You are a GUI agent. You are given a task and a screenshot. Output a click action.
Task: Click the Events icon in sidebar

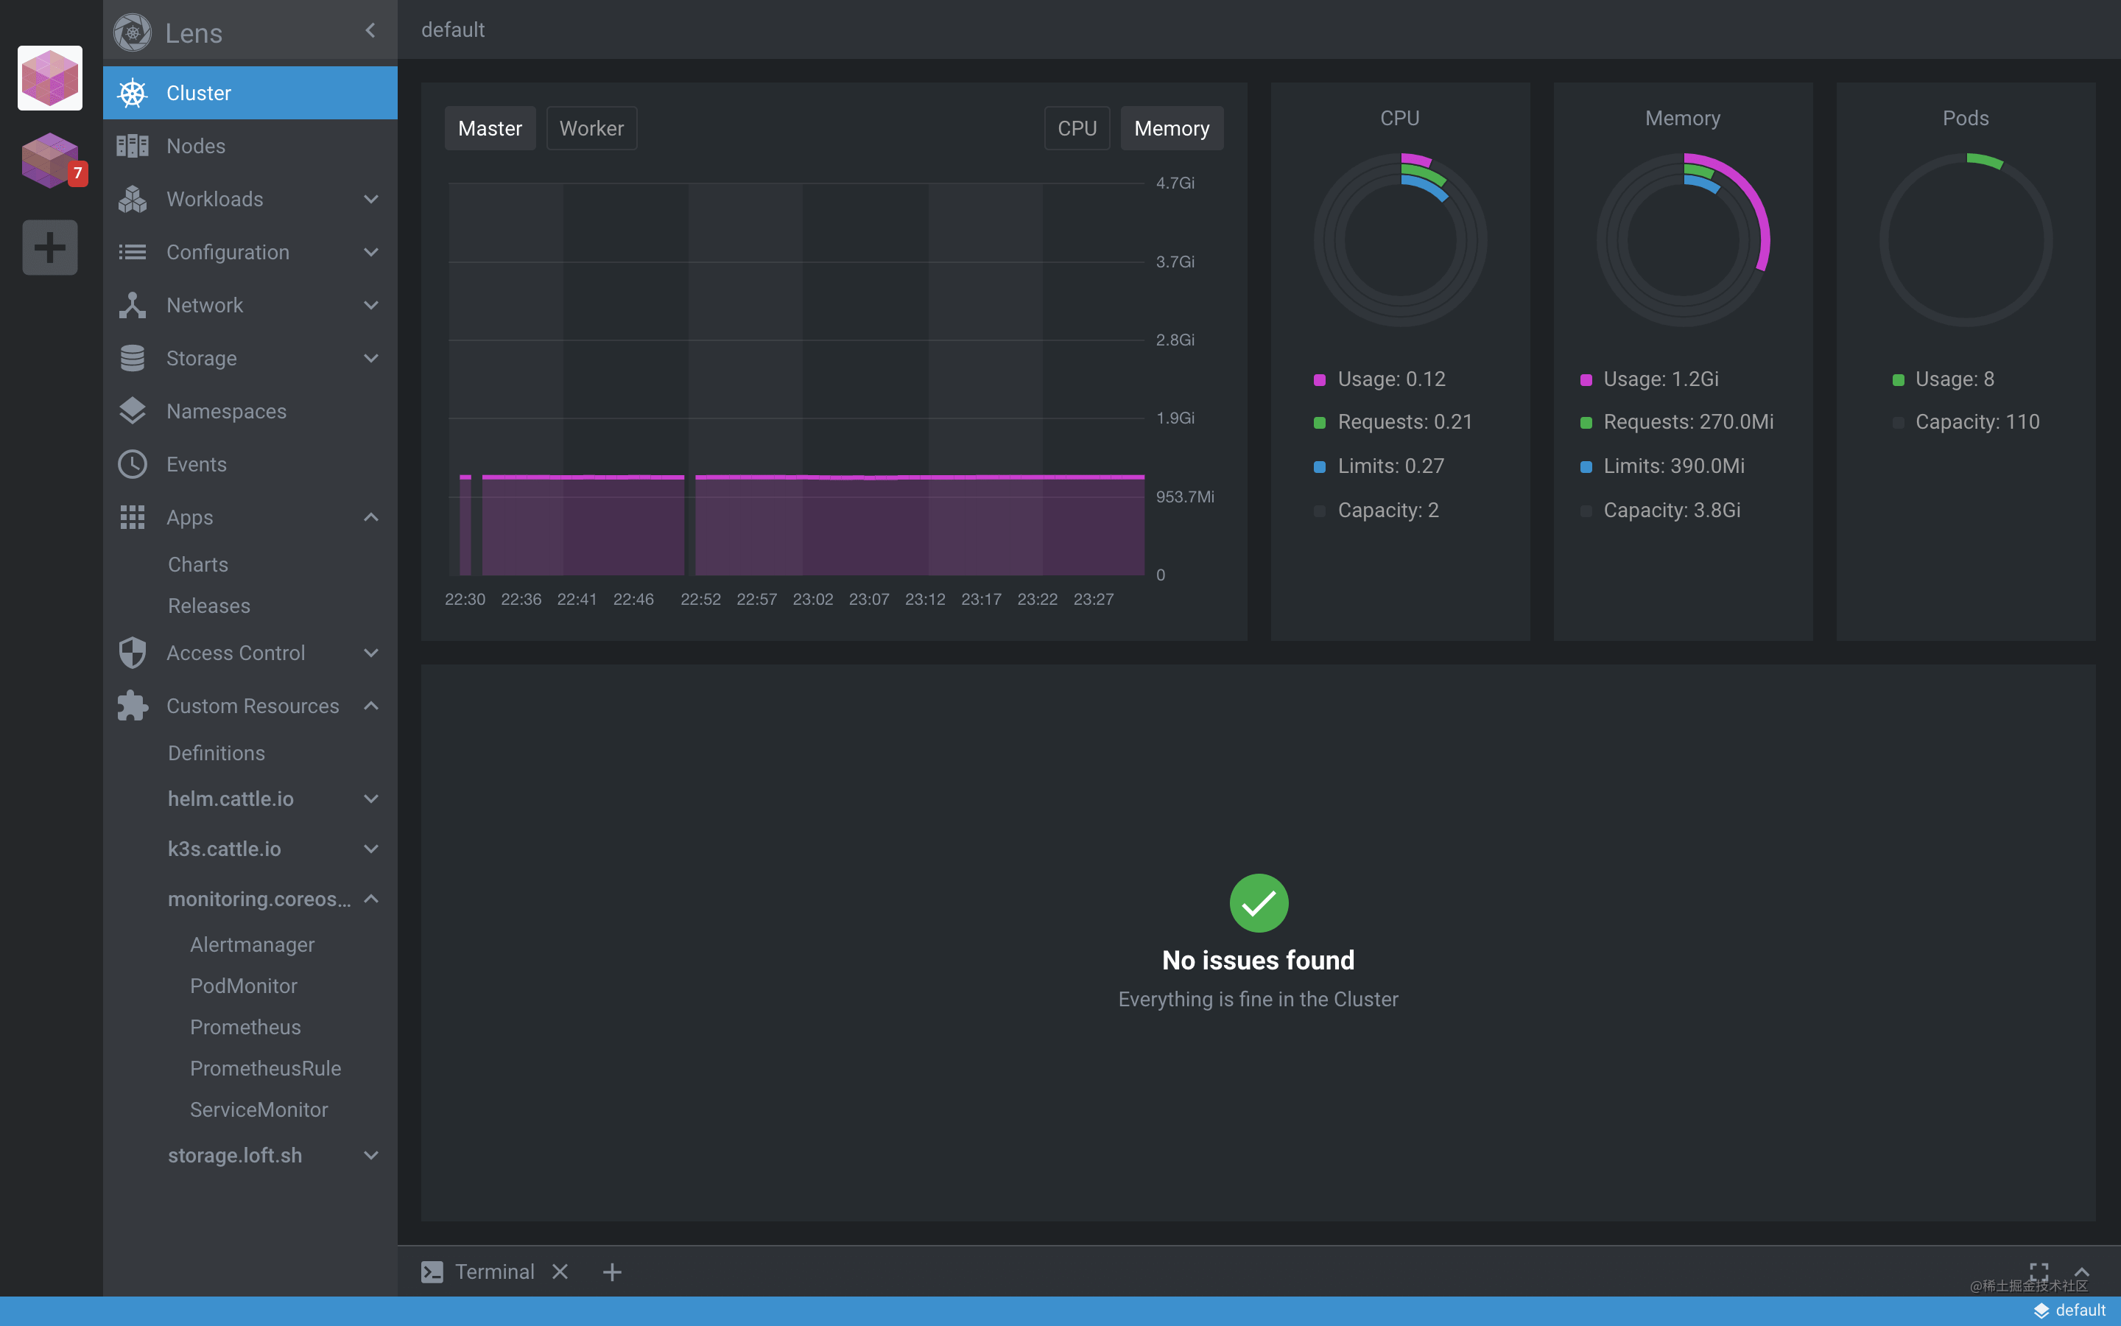tap(133, 463)
